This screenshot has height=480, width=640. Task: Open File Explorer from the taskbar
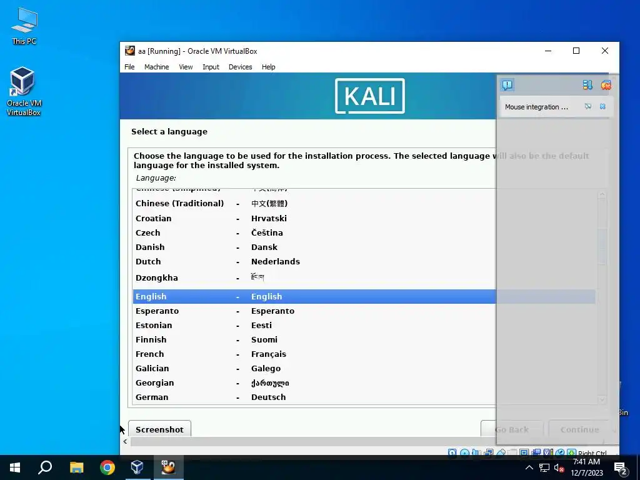pyautogui.click(x=76, y=467)
